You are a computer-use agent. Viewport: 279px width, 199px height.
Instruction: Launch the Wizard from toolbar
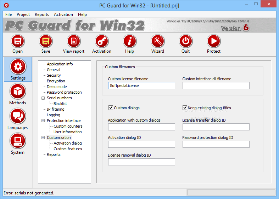[158, 41]
